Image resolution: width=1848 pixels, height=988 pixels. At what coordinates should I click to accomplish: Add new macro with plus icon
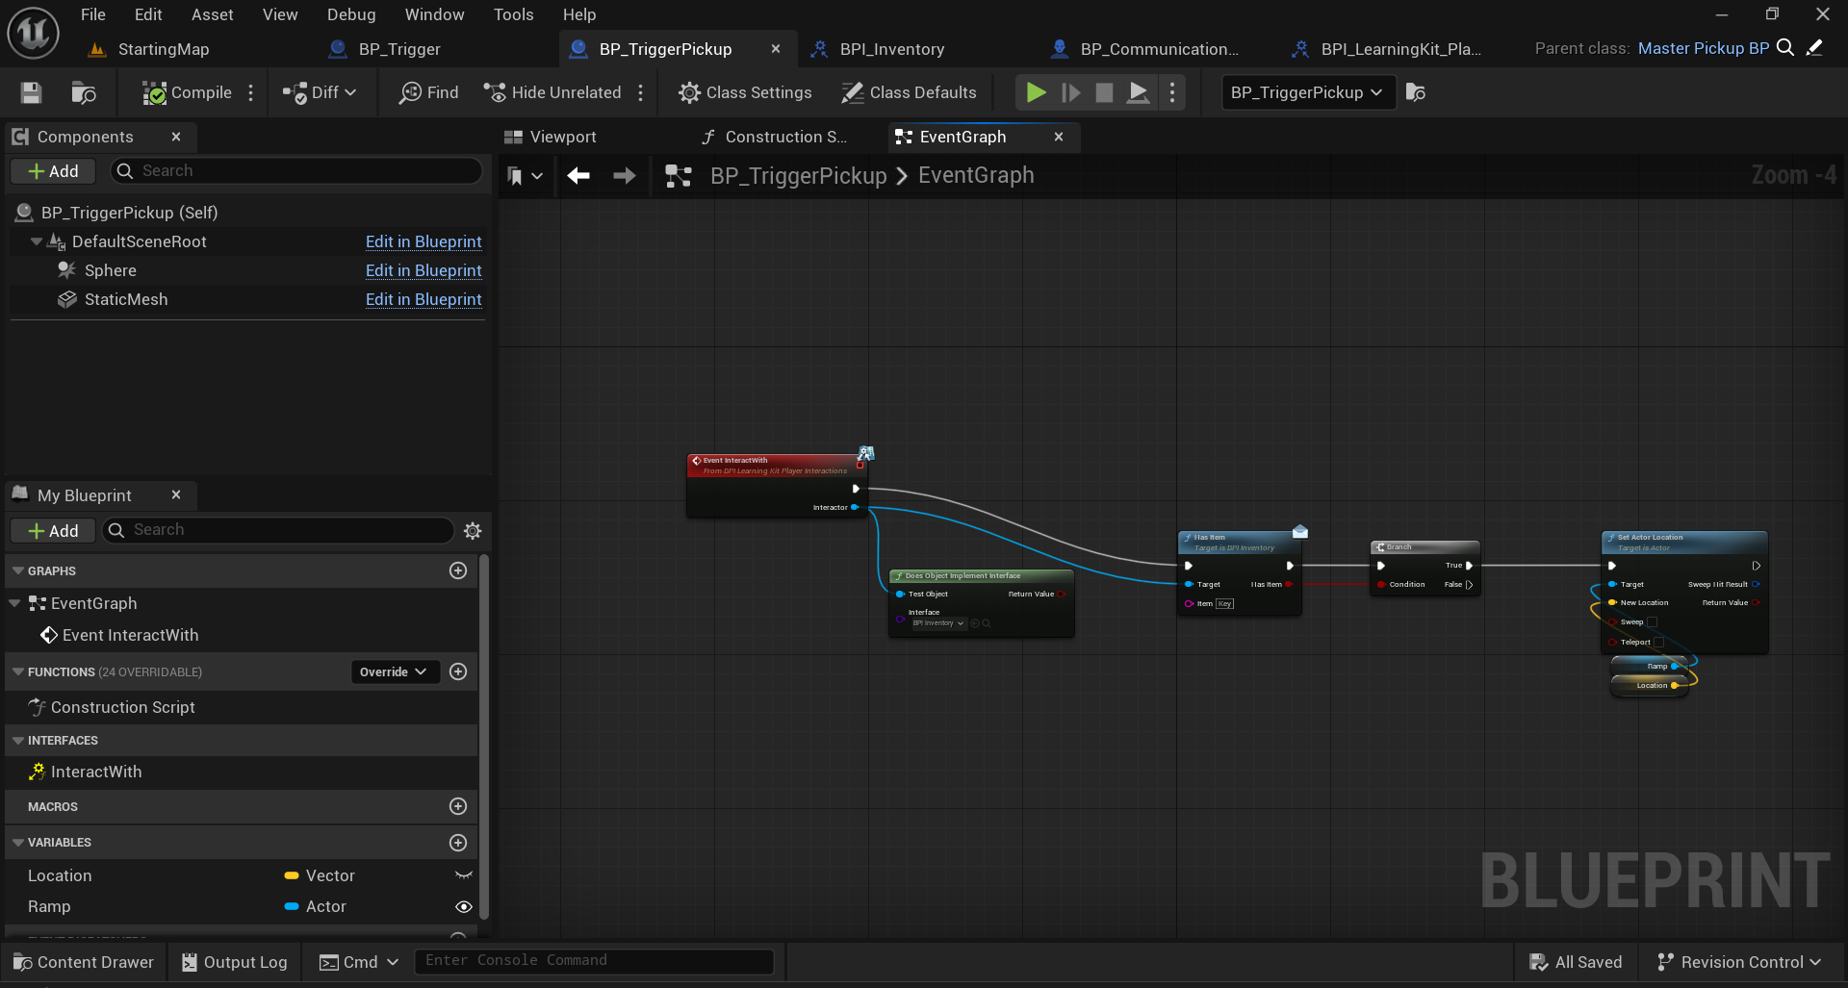(458, 806)
